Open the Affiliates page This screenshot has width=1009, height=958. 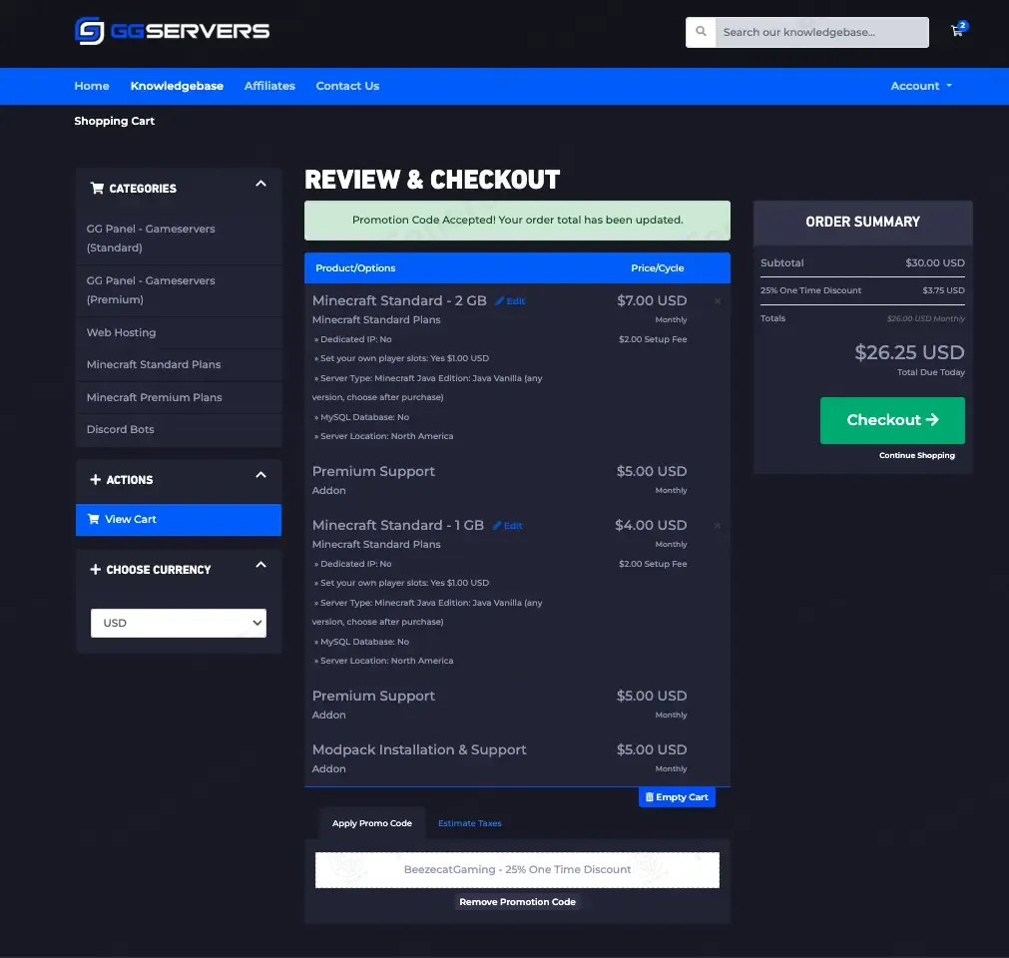click(269, 86)
